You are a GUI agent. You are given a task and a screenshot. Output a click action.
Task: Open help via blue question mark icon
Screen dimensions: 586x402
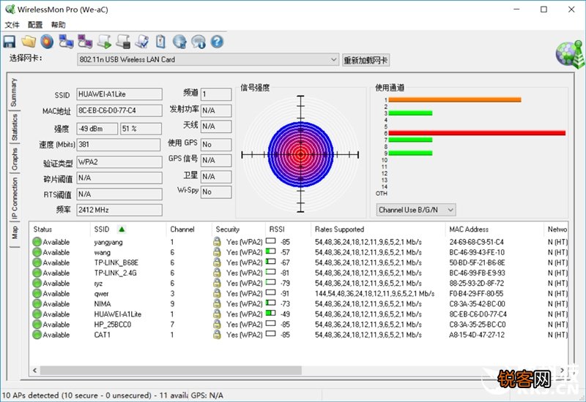coord(217,42)
